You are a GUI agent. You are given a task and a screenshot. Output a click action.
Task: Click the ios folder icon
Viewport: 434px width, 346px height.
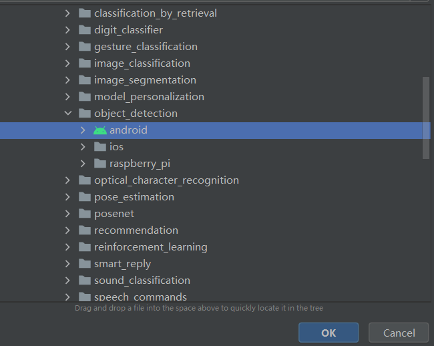(x=100, y=147)
